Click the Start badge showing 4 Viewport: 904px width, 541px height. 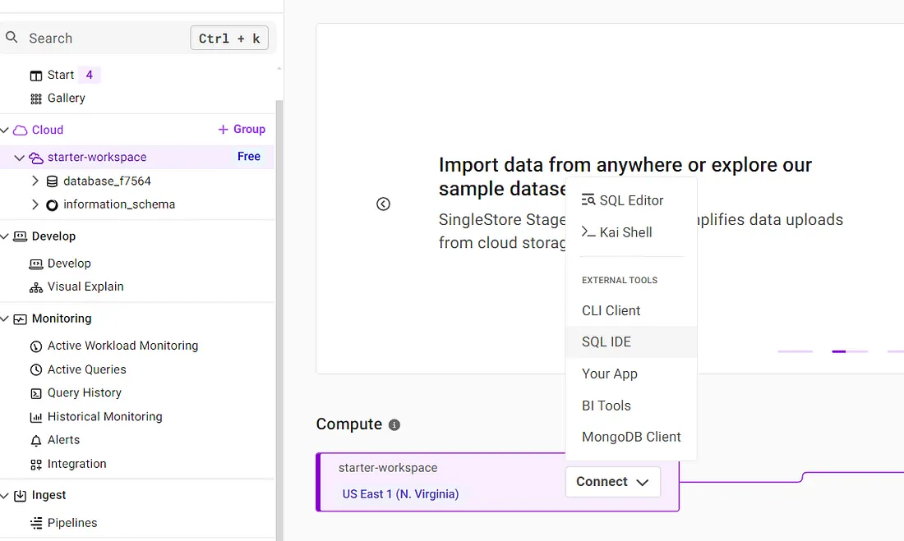90,75
